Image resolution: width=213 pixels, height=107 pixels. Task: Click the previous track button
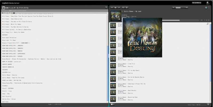[x=112, y=7]
